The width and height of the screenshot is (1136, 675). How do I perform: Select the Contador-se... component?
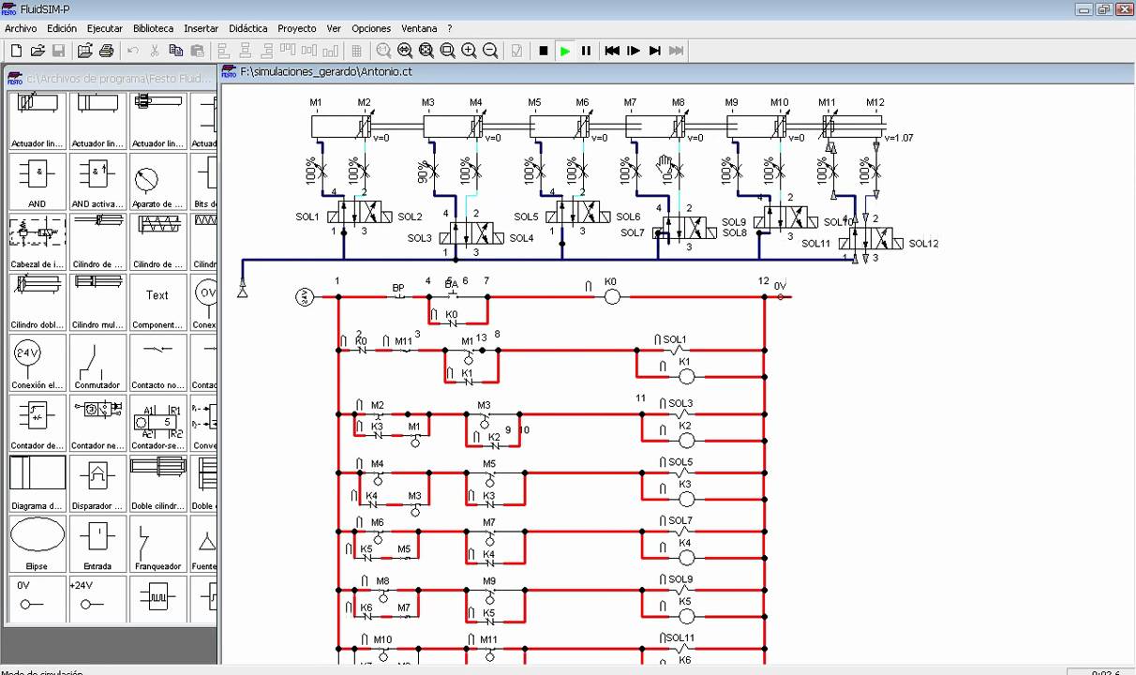(157, 423)
